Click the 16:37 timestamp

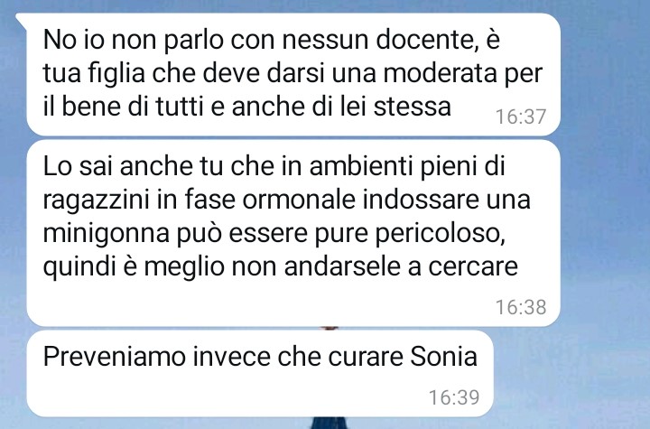point(521,117)
